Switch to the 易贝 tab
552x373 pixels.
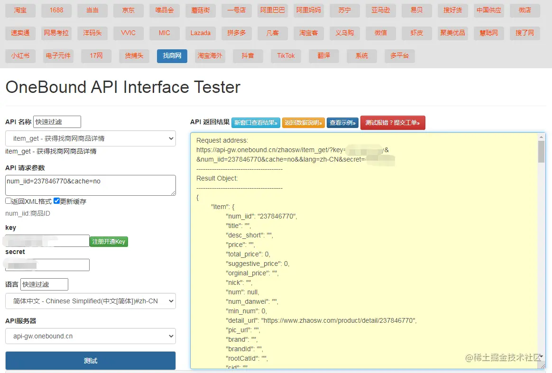point(417,10)
